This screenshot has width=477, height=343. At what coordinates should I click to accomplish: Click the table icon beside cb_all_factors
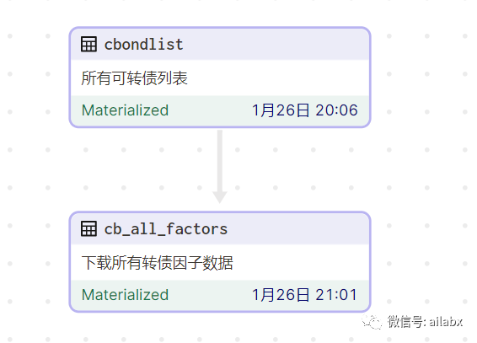(x=88, y=228)
